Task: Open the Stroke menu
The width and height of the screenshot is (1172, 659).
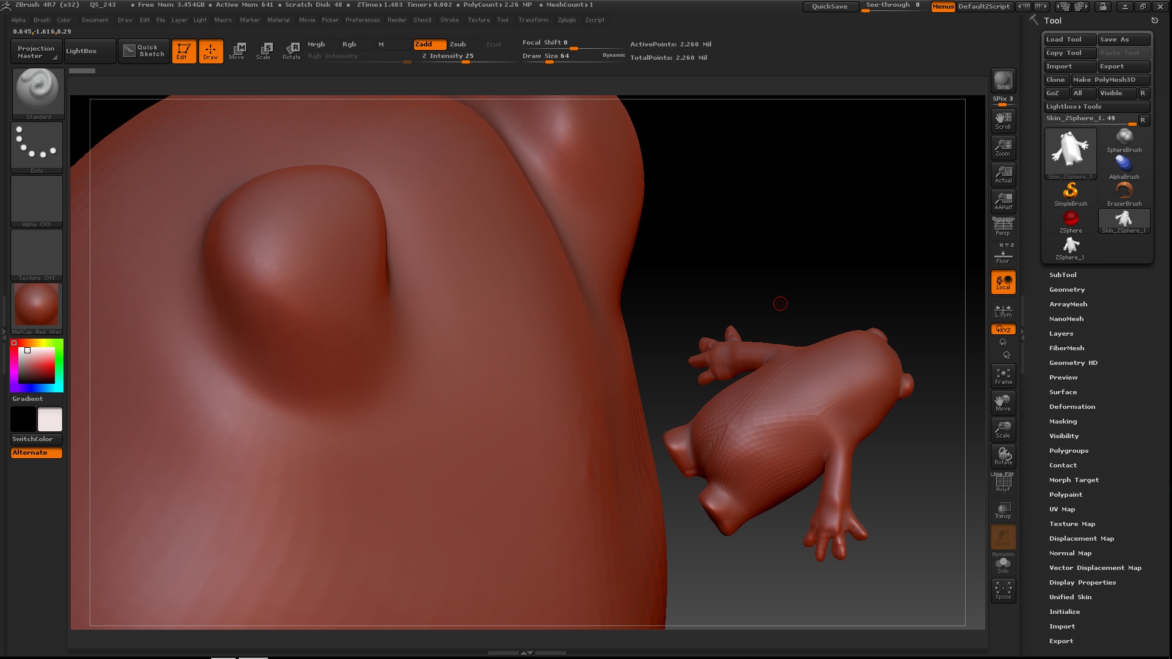Action: coord(449,20)
